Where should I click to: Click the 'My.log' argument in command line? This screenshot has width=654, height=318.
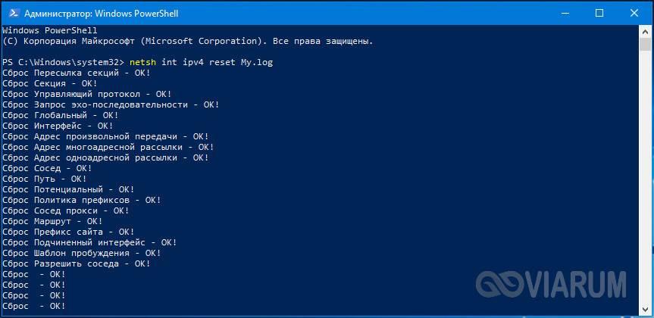coord(256,63)
